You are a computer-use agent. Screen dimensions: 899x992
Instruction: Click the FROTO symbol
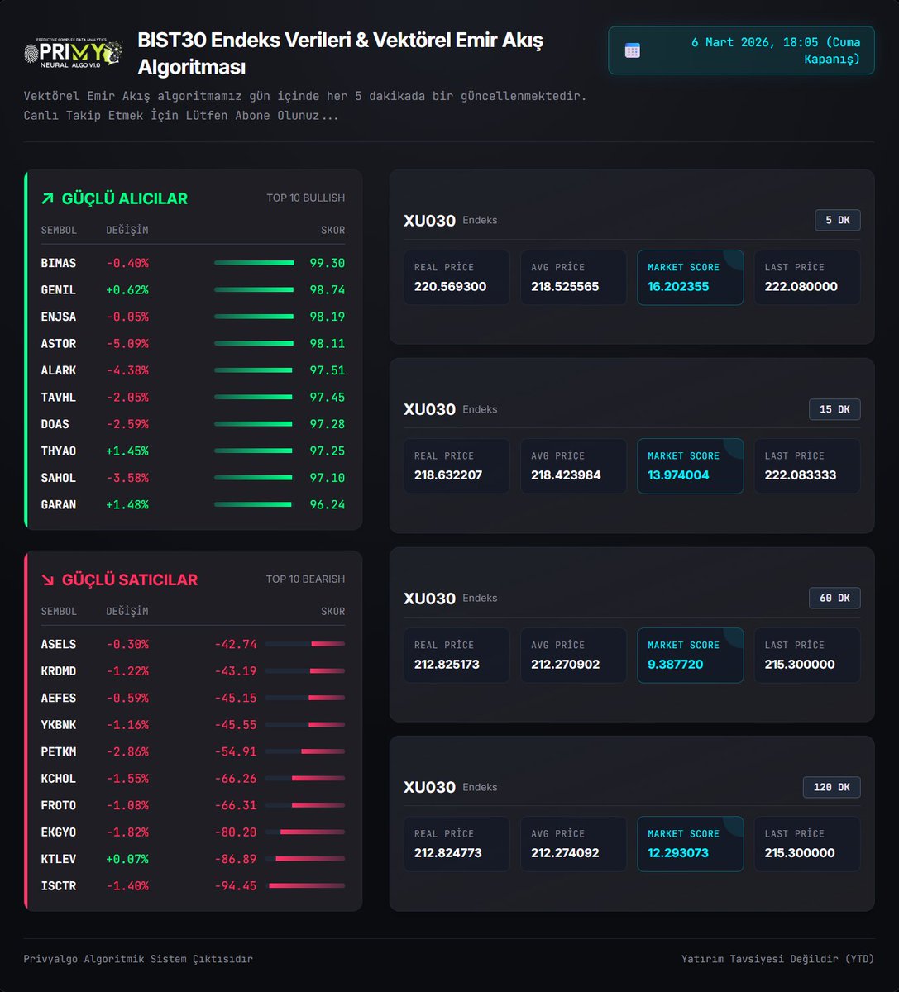click(x=59, y=805)
